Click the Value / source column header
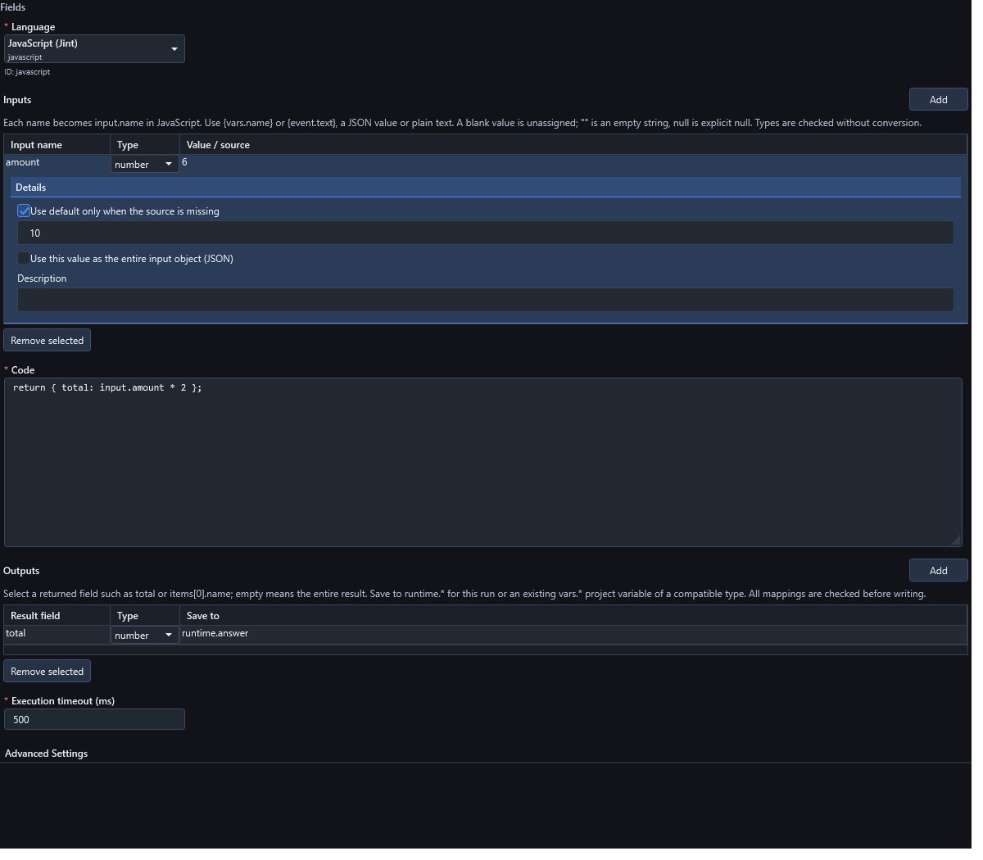Viewport: 983px width, 860px height. click(x=573, y=145)
